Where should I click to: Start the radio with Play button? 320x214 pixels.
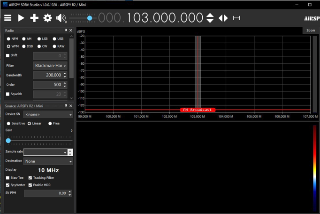click(21, 18)
